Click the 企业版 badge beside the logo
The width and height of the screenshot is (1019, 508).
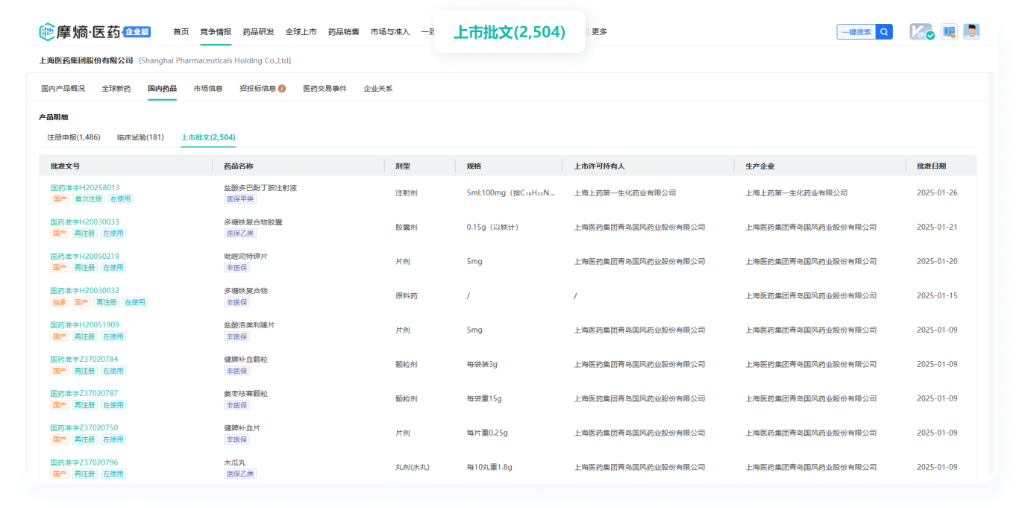click(137, 32)
